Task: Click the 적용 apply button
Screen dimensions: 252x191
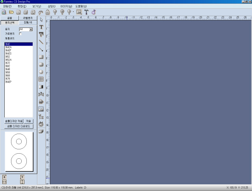Action: pos(29,121)
